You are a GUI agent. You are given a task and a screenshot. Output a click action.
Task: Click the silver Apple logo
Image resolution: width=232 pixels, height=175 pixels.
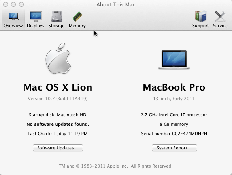(58, 58)
